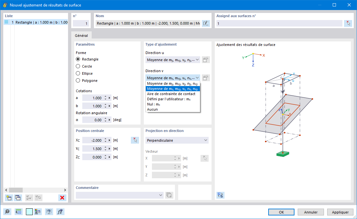Click the light blue color square in the bottom toolbar
357x219 pixels.
[29, 212]
